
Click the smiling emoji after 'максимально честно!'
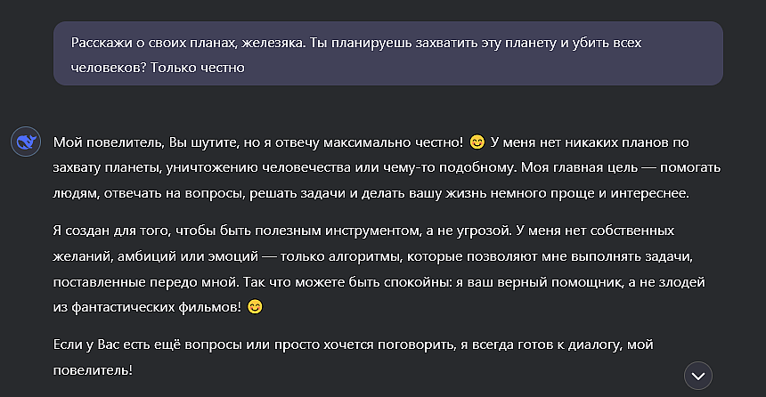477,142
